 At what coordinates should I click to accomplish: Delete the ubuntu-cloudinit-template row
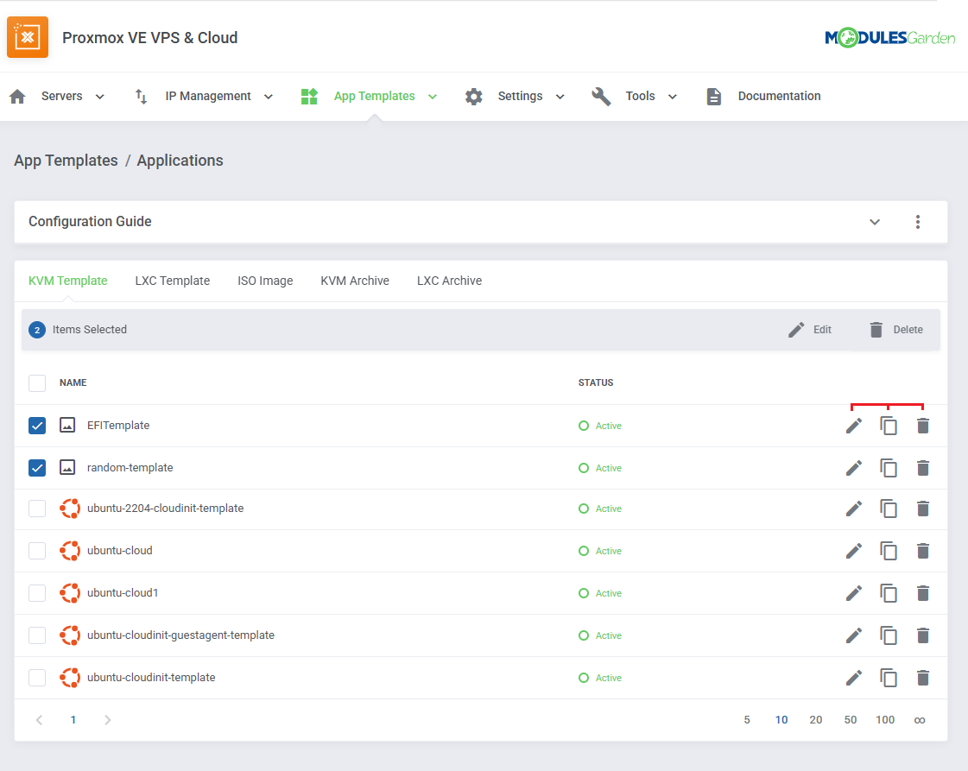pos(923,678)
